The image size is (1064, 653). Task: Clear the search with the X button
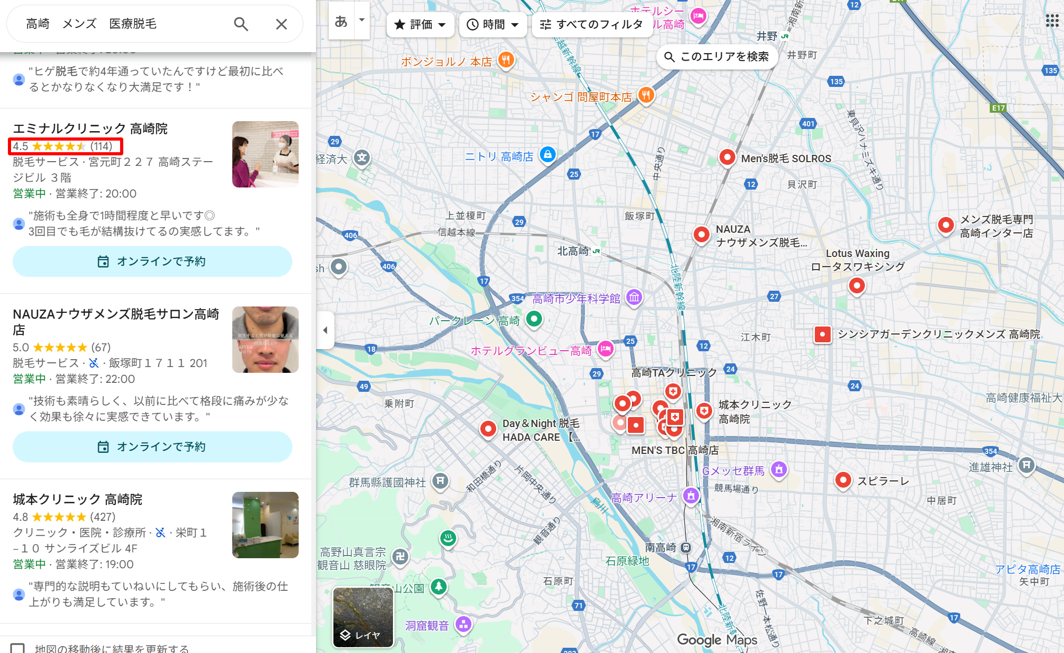281,24
